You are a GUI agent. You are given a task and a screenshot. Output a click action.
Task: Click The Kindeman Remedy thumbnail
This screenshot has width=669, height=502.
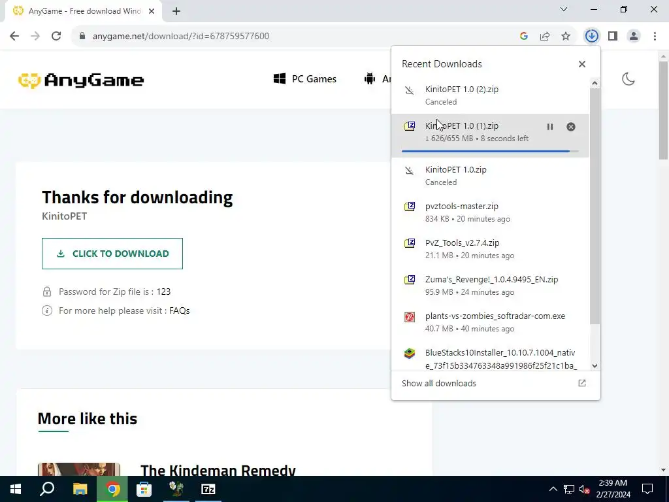tap(79, 469)
